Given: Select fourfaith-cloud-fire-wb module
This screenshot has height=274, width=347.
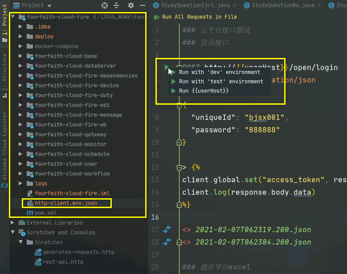Looking at the screenshot, I should click(70, 125).
